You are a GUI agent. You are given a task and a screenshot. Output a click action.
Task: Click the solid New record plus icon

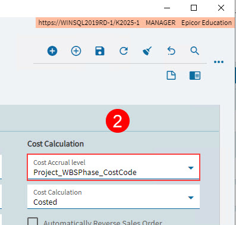click(52, 51)
